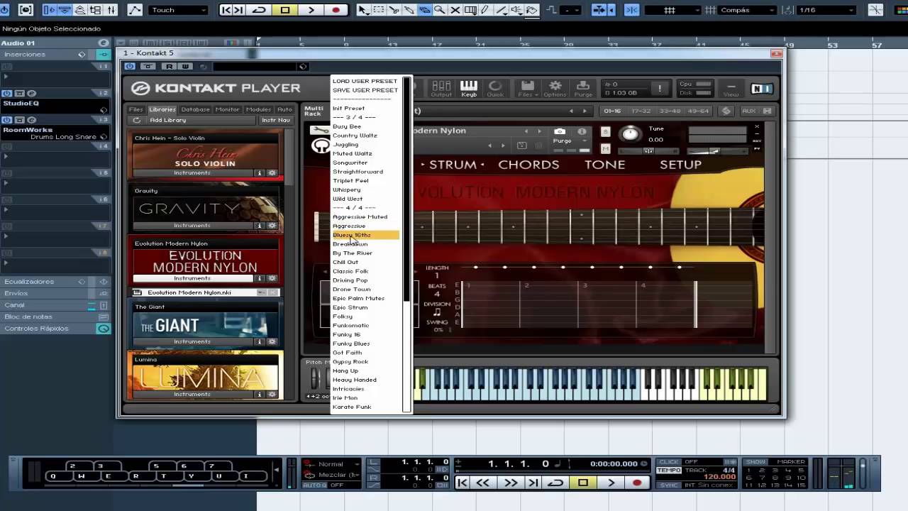
Task: Choose LOAD USER PRESET menu entry
Action: pyautogui.click(x=366, y=81)
